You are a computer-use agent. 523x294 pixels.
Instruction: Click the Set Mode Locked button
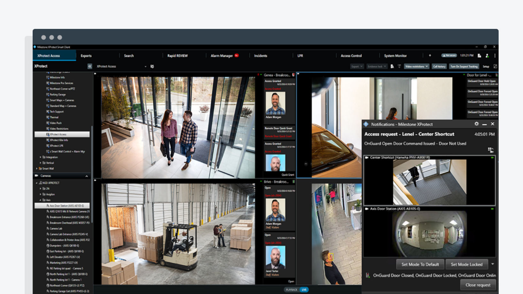click(466, 264)
